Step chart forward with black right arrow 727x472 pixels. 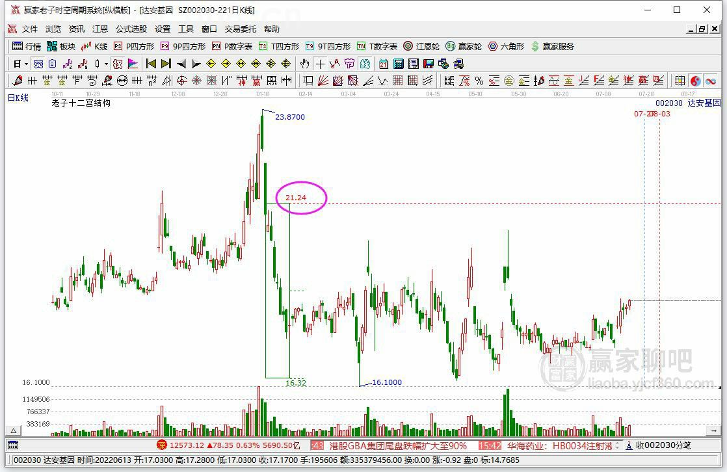click(196, 64)
